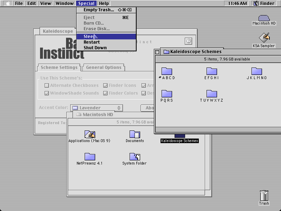281x211 pixels.
Task: Open the Accent Color Lavender dropdown
Action: (x=97, y=108)
